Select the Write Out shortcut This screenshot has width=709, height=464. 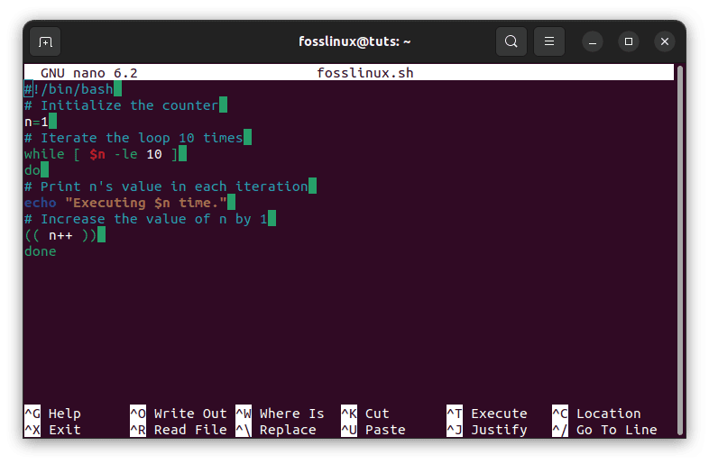point(189,414)
